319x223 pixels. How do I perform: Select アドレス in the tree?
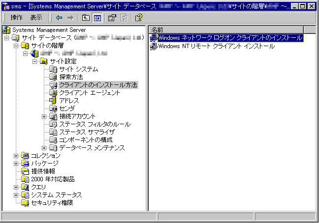click(69, 101)
